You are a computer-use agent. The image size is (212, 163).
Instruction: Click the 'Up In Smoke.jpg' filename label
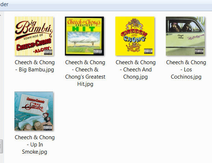pyautogui.click(x=35, y=145)
